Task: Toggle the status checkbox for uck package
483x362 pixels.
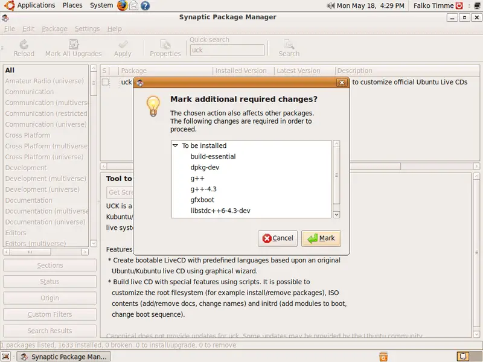Action: (105, 82)
